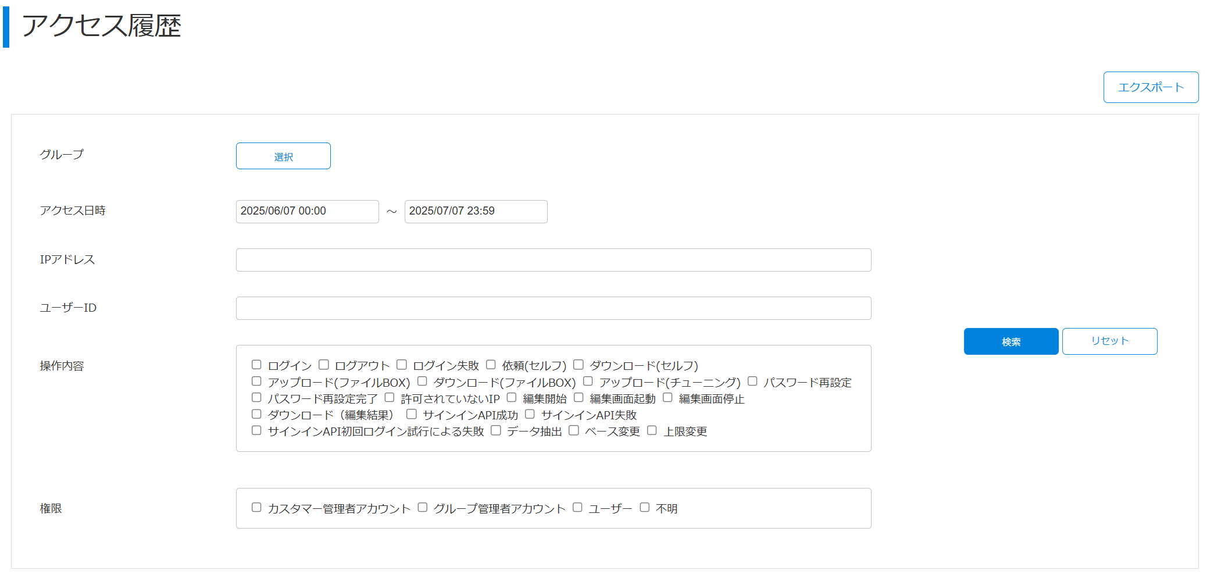Check the グループ管理者アカウント checkbox
This screenshot has height=574, width=1207.
click(x=423, y=508)
